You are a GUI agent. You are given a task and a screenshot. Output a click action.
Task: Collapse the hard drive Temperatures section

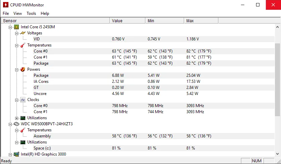[x=17, y=130]
